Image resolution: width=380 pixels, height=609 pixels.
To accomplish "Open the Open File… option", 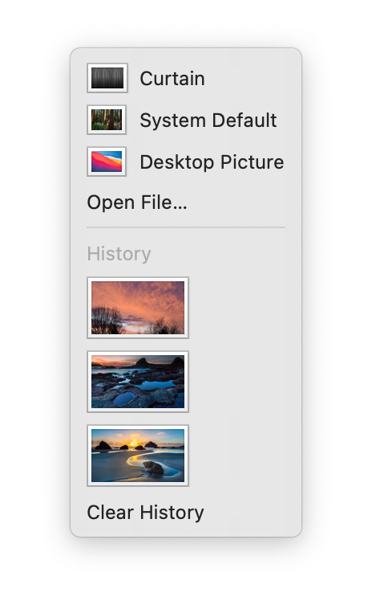I will click(137, 202).
